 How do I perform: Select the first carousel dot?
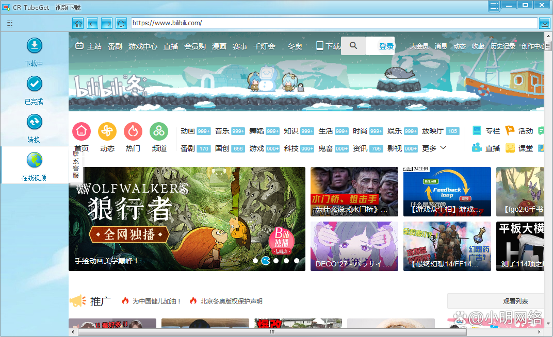click(x=255, y=261)
